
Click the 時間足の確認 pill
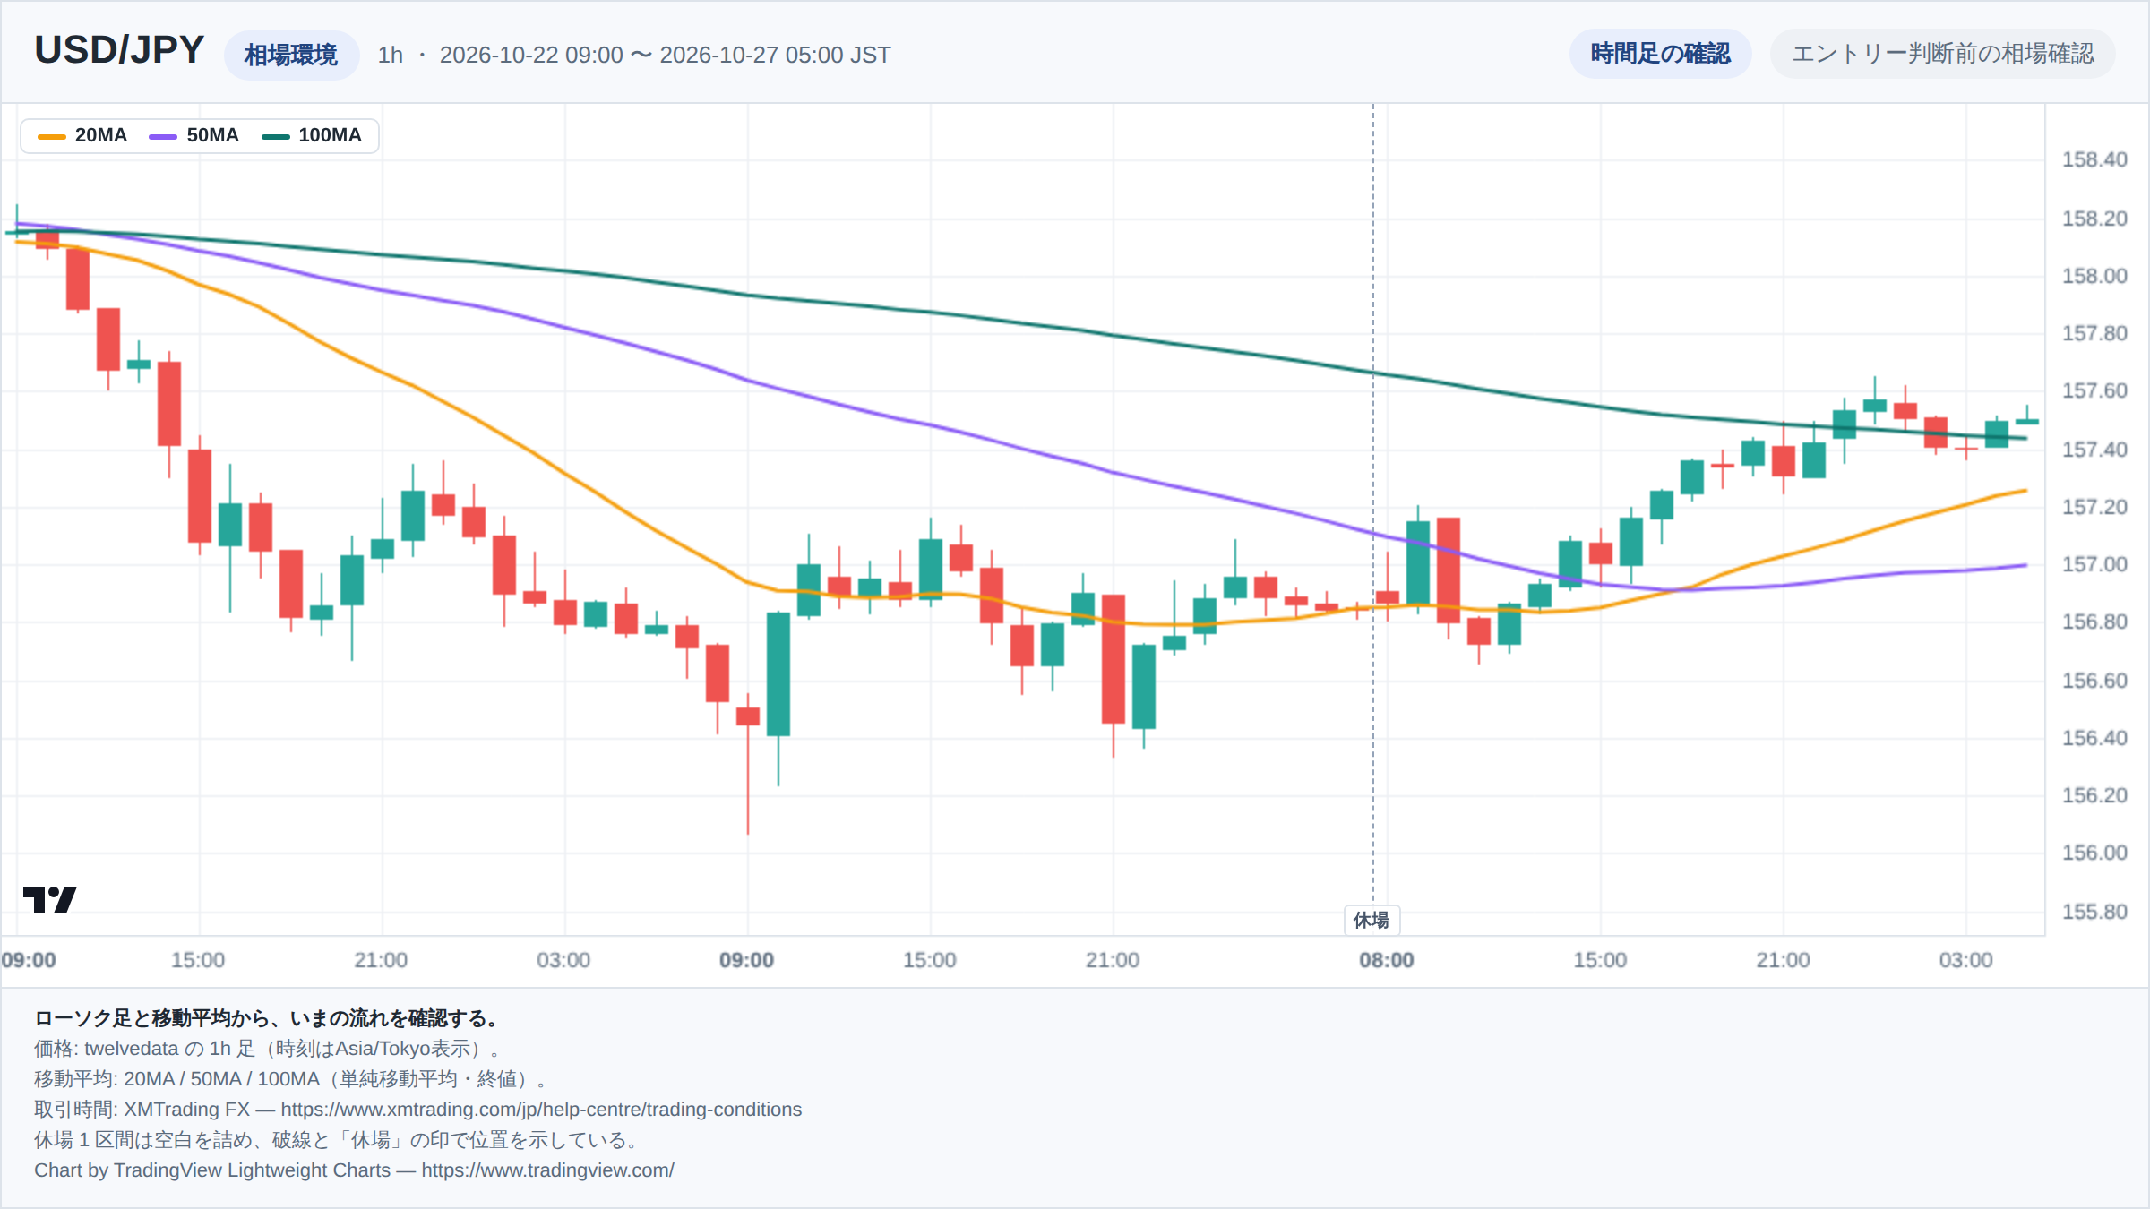[1660, 54]
